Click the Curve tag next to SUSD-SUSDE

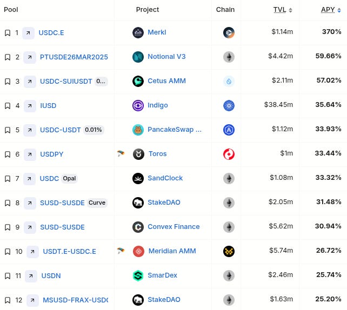[x=97, y=203]
